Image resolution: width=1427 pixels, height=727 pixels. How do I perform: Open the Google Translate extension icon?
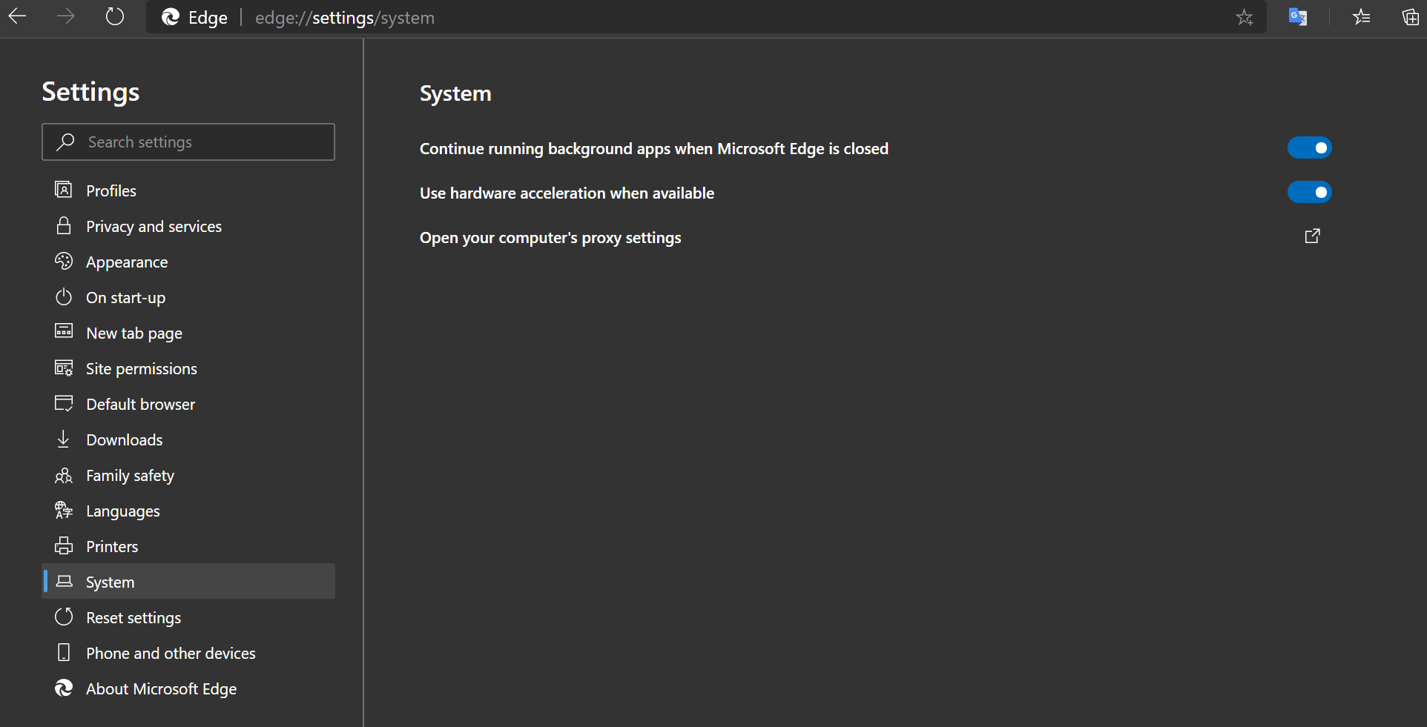[x=1297, y=17]
